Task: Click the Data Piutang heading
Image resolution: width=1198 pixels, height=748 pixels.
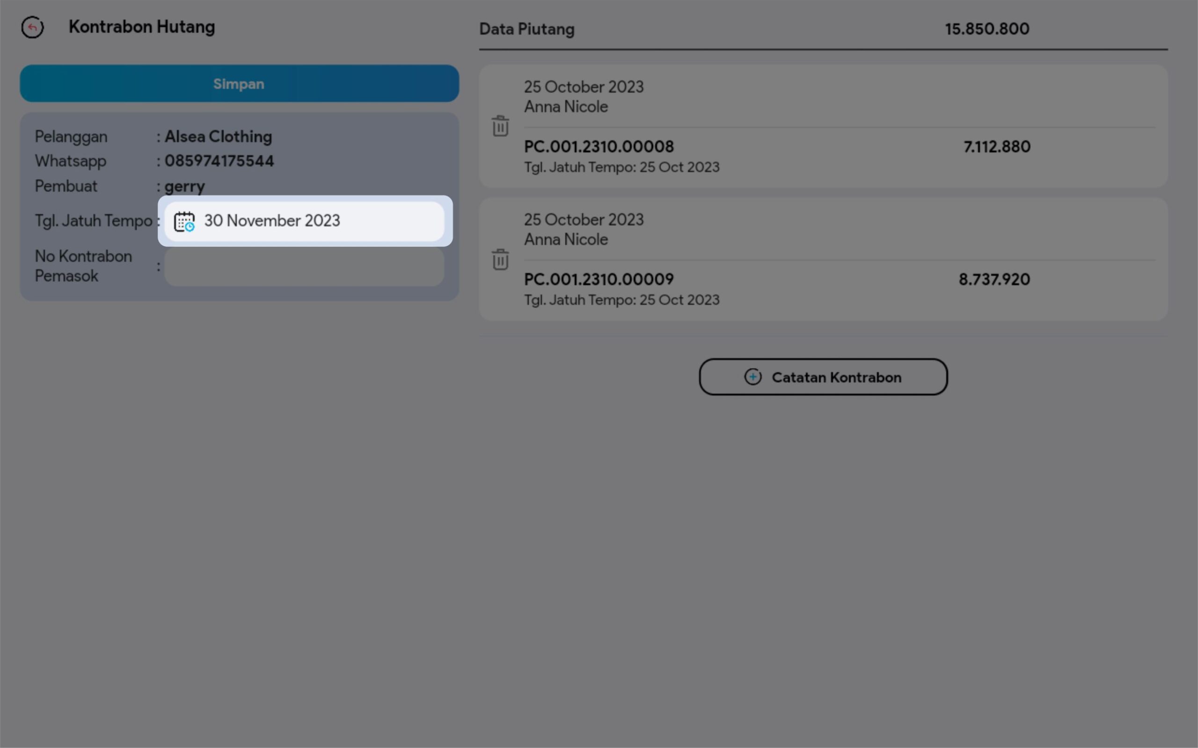Action: pos(527,29)
